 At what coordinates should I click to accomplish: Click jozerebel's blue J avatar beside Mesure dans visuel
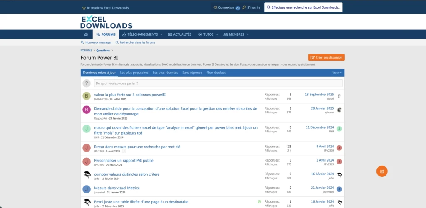tap(87, 189)
